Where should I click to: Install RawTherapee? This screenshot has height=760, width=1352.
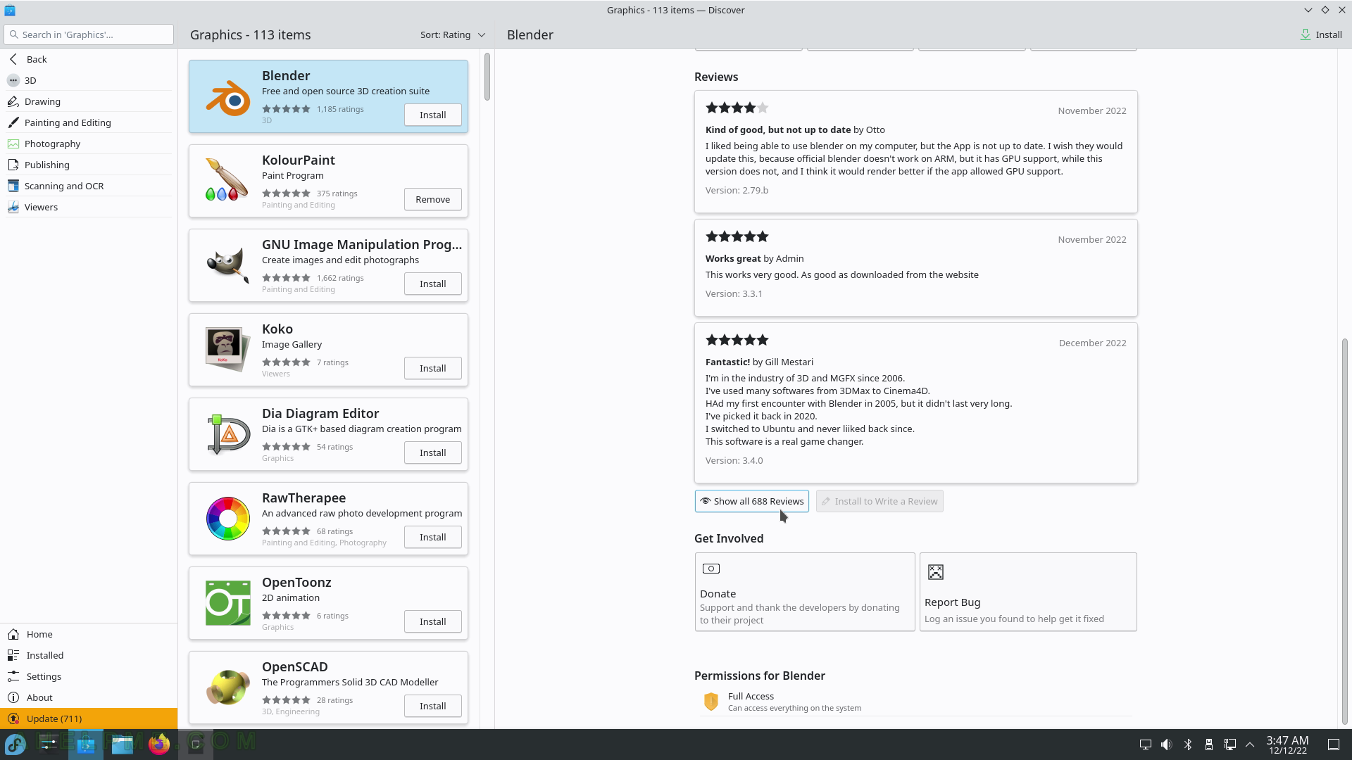[x=432, y=537]
